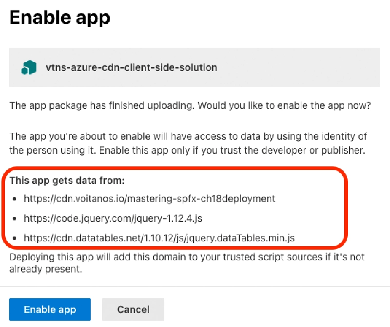This screenshot has height=327, width=390.
Task: Click the Enable app primary button
Action: point(49,309)
